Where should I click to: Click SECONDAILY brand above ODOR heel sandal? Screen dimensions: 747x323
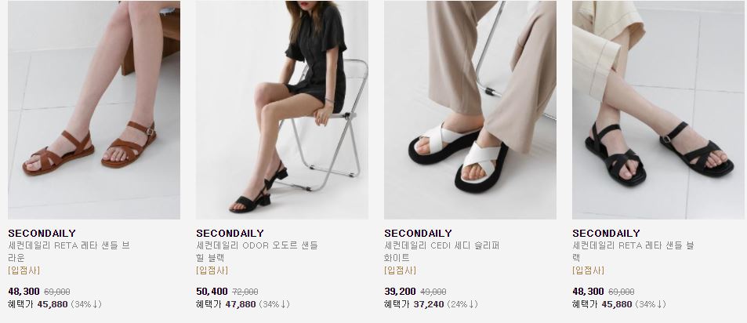click(x=230, y=233)
